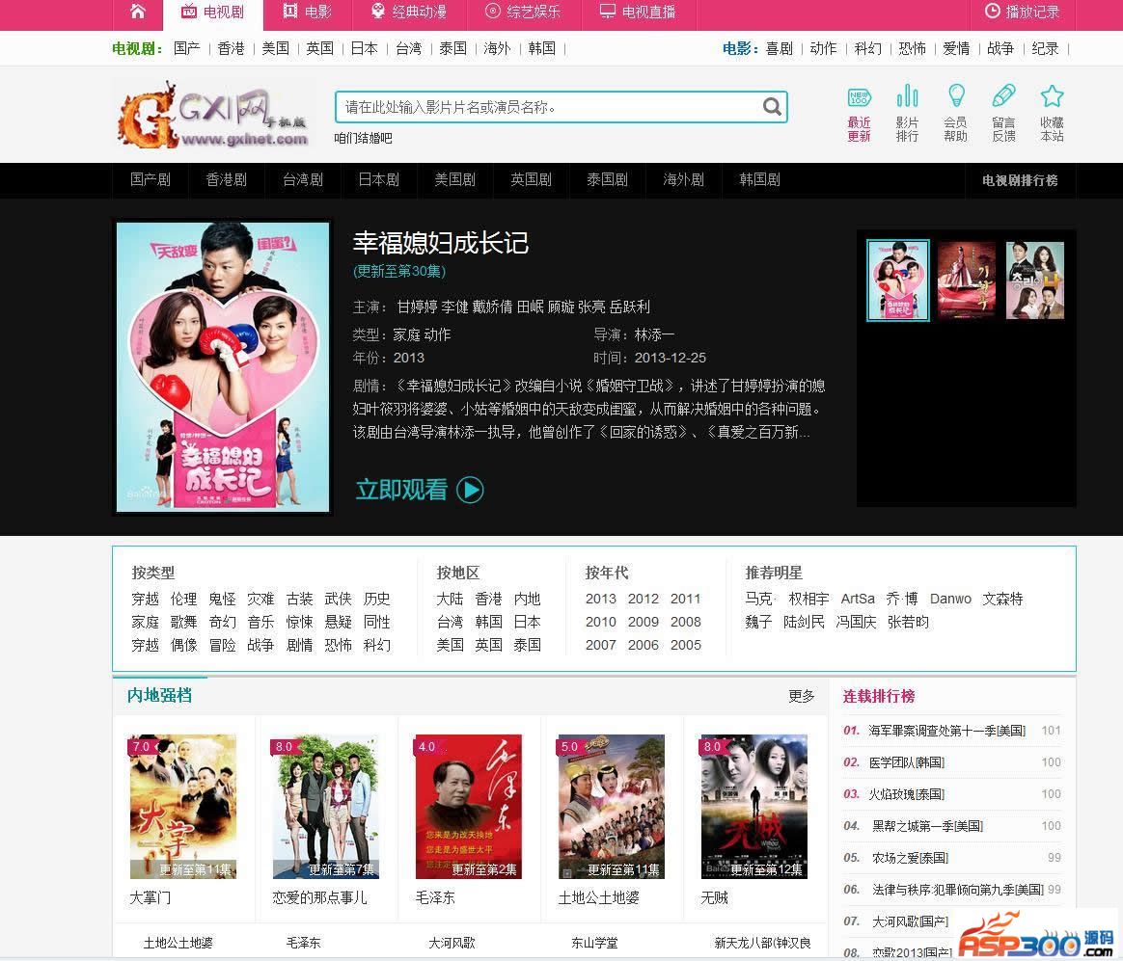Open the 经典动漫 tab

pos(408,13)
